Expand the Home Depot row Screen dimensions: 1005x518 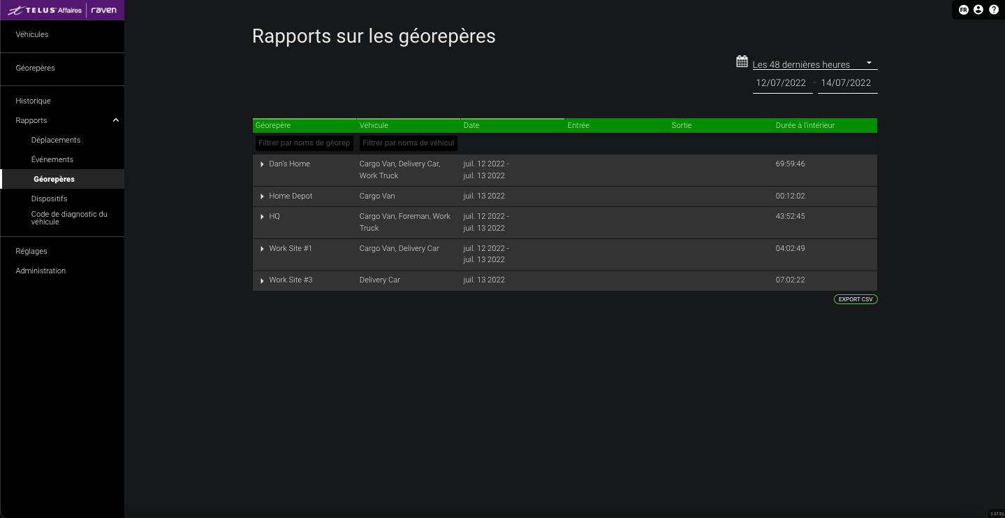tap(262, 196)
